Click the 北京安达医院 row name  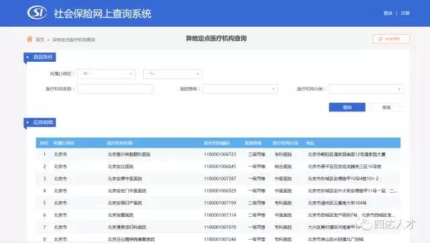(x=121, y=166)
